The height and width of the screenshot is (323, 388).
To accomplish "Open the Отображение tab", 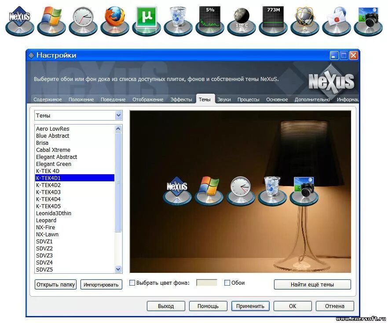I will [x=148, y=99].
